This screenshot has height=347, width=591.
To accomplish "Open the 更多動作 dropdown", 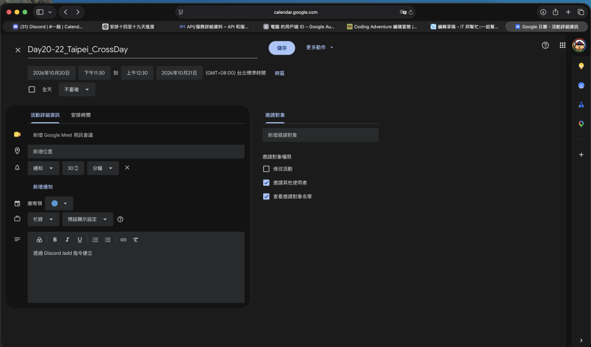I will click(x=320, y=48).
